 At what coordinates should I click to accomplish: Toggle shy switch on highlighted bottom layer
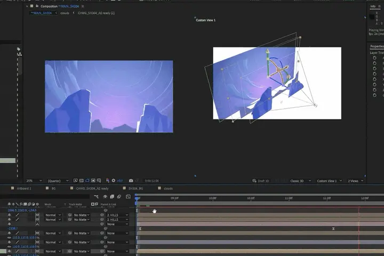[x=9, y=251]
